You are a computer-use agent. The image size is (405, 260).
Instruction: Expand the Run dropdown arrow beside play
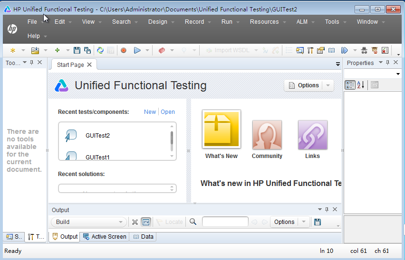tap(147, 50)
